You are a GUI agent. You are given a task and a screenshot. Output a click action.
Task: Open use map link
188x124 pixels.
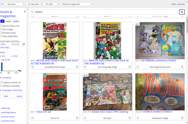5,47
